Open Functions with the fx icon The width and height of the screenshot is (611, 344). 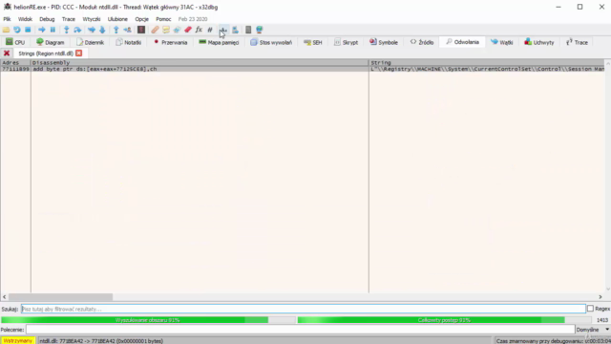click(199, 30)
